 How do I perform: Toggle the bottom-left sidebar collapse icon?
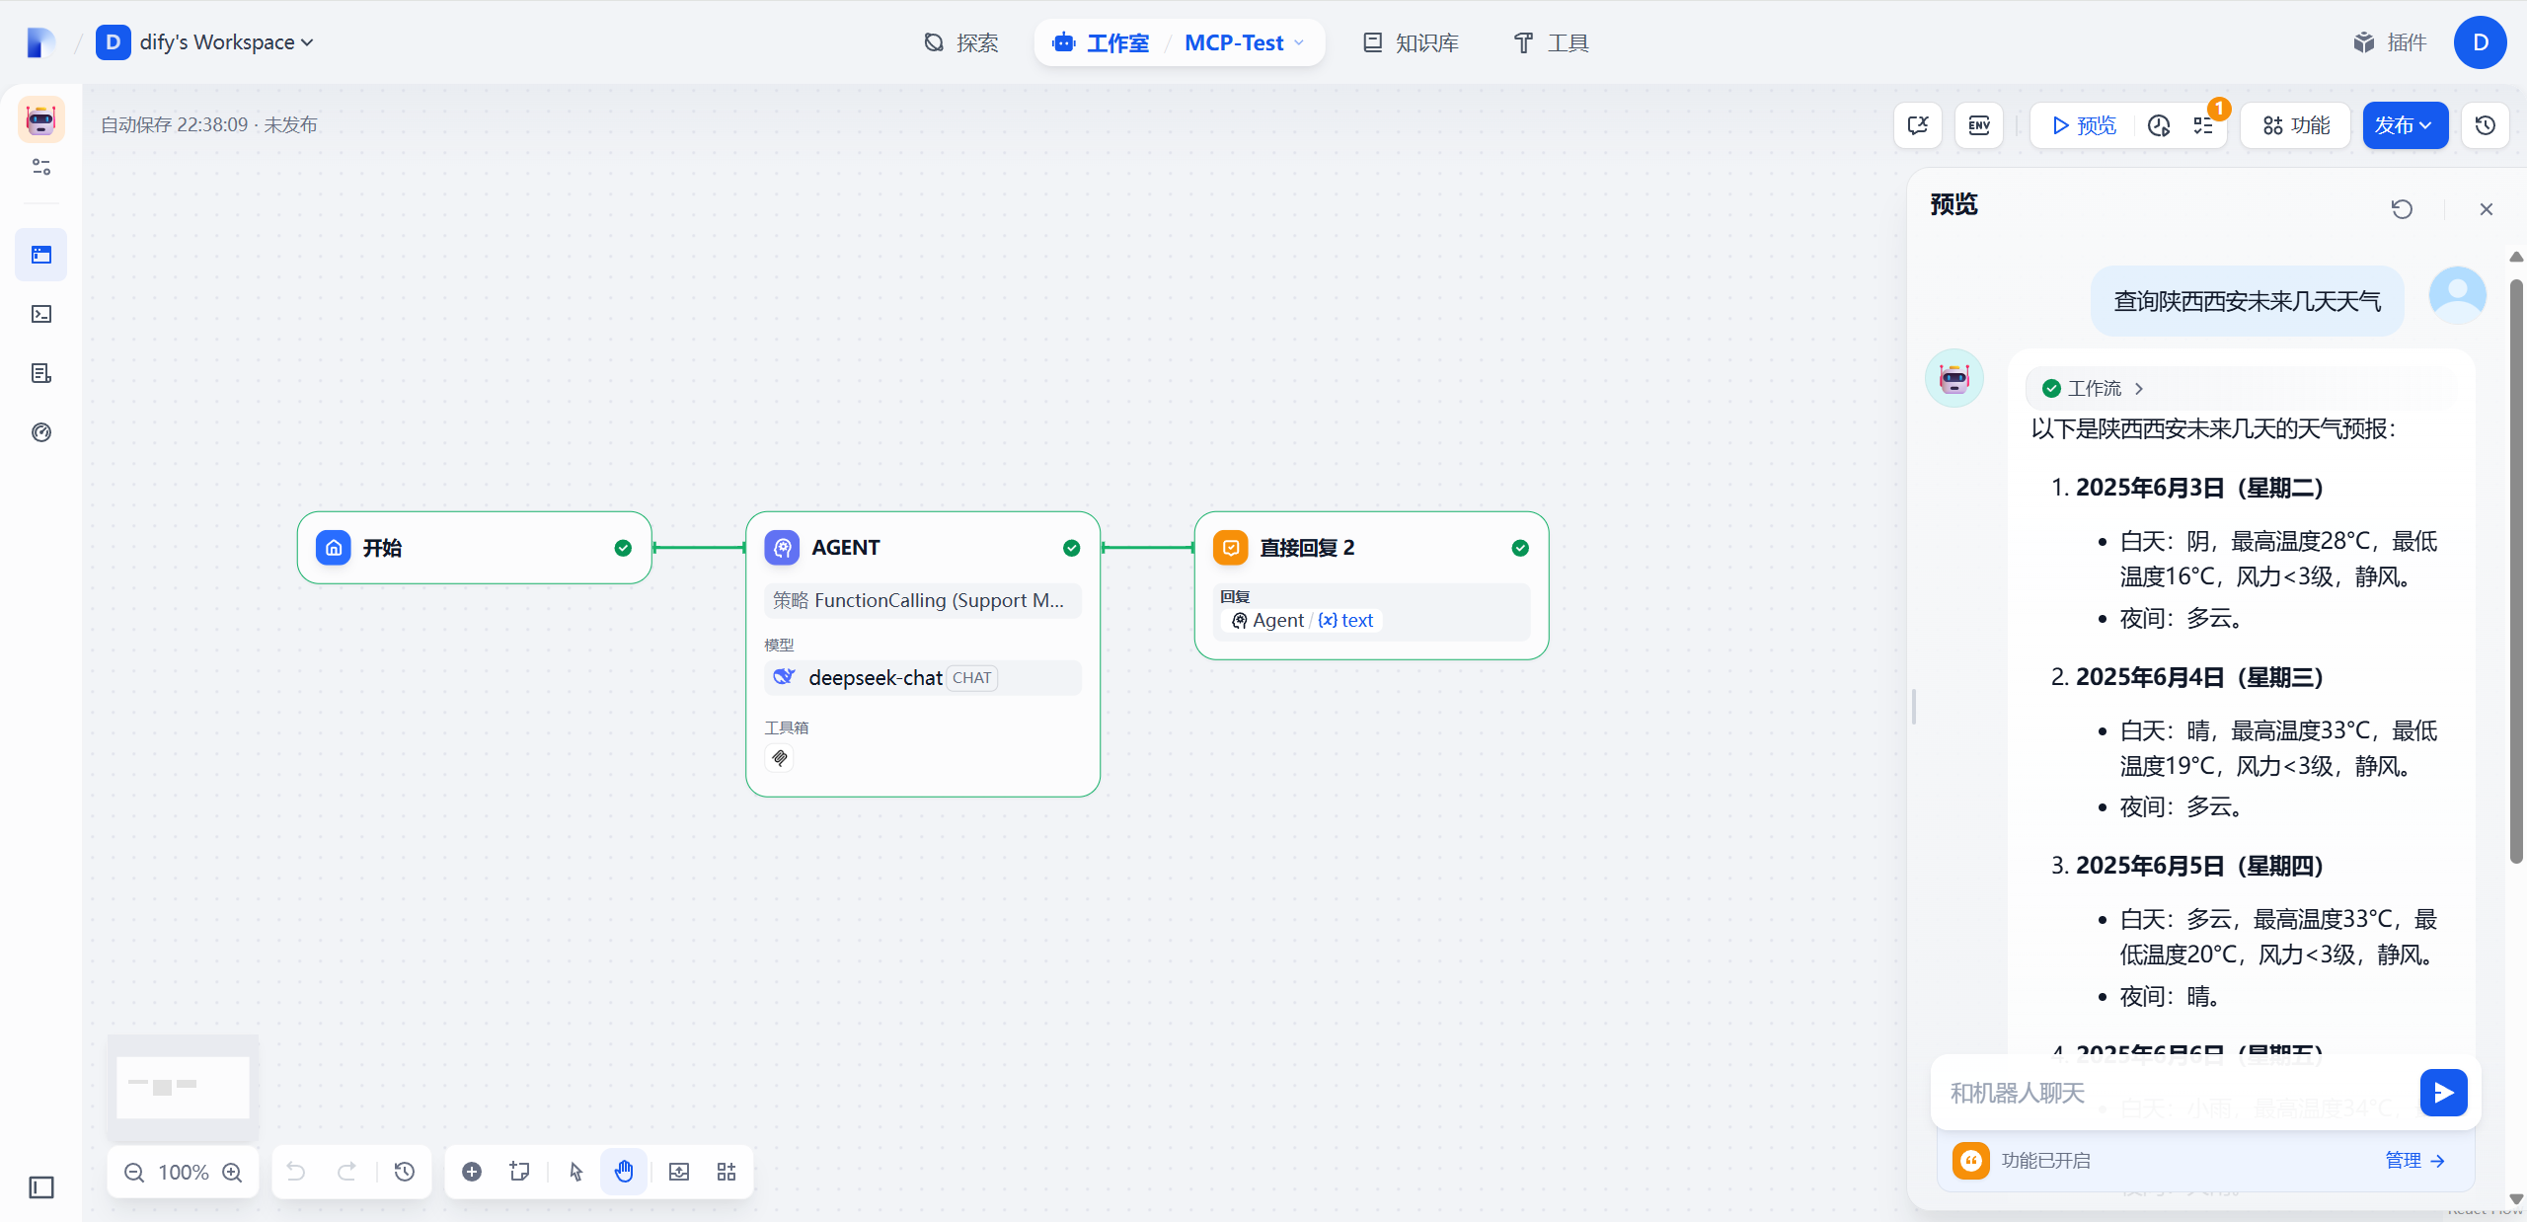tap(41, 1186)
